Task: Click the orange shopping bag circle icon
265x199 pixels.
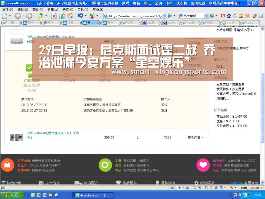Action: [7, 165]
